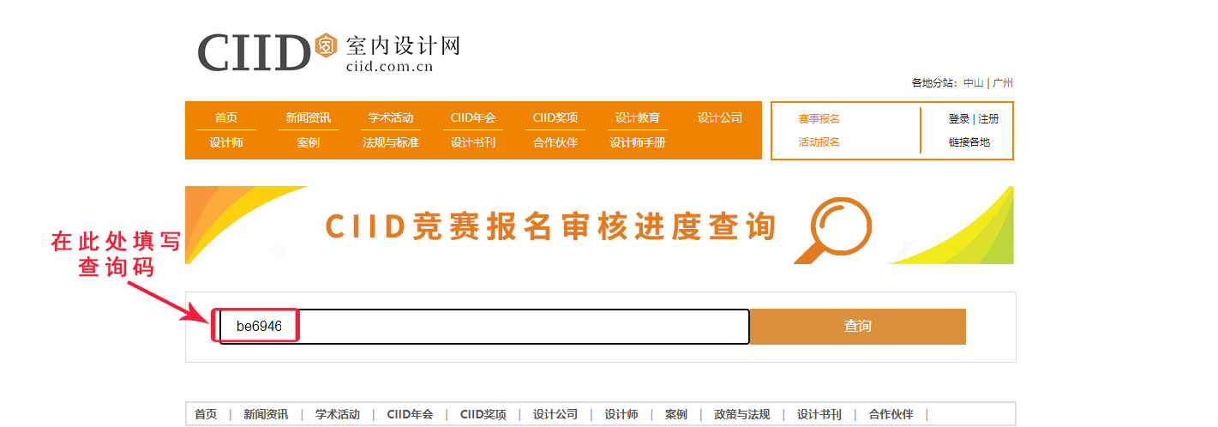Go to the 中山 branch site
The image size is (1218, 427).
[974, 83]
